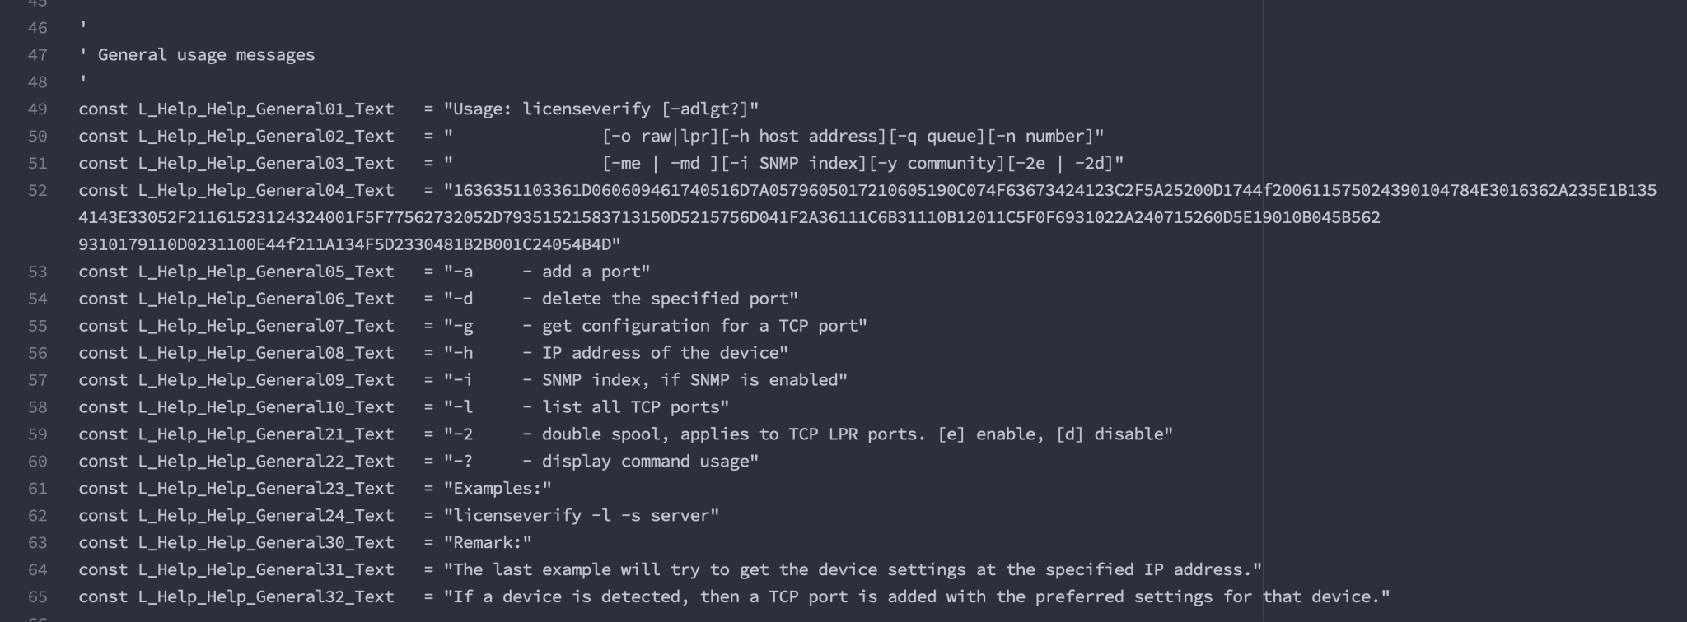This screenshot has width=1687, height=622.
Task: Click the "Remark:" string on line 63
Action: point(488,543)
